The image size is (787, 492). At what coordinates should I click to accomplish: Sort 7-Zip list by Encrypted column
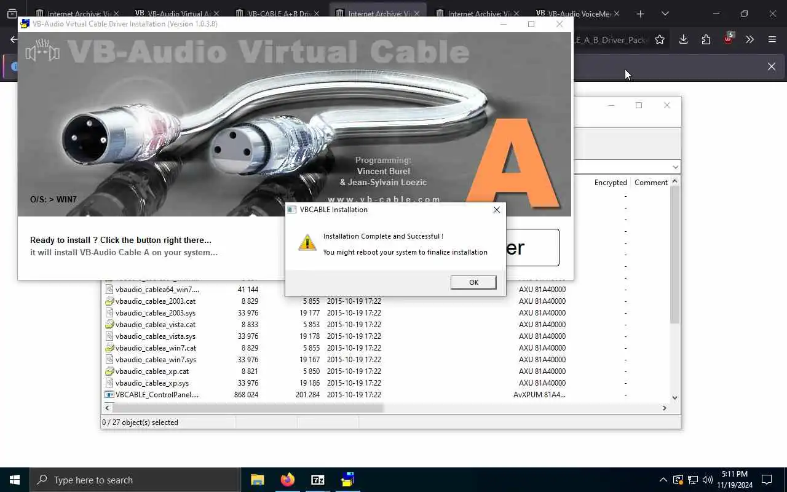click(x=611, y=183)
